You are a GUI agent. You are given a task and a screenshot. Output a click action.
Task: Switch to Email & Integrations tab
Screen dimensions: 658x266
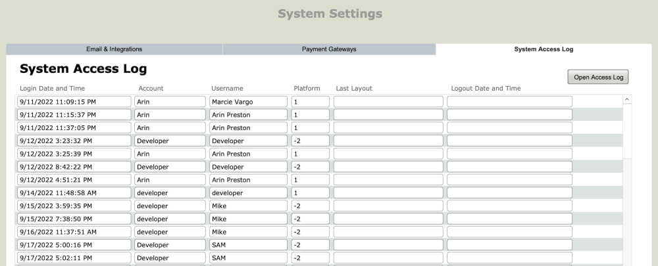click(114, 49)
